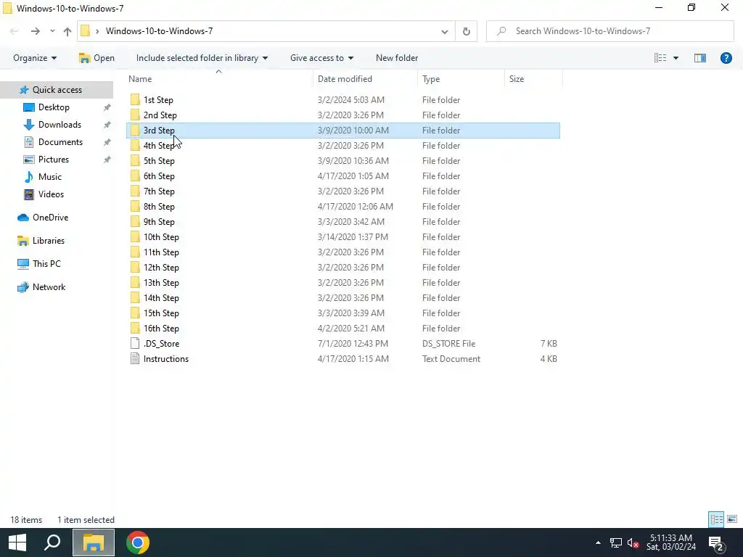The width and height of the screenshot is (743, 557).
Task: Open the Windows Start menu
Action: [x=17, y=542]
